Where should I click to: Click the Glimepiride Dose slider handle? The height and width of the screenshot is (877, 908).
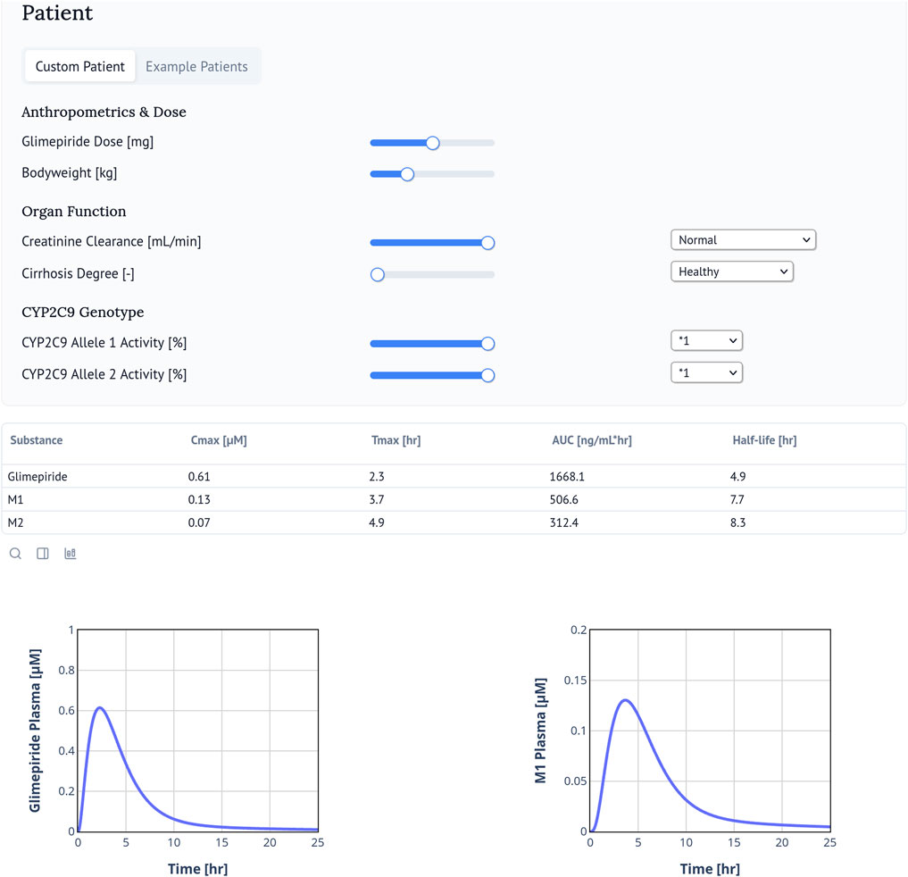tap(433, 143)
